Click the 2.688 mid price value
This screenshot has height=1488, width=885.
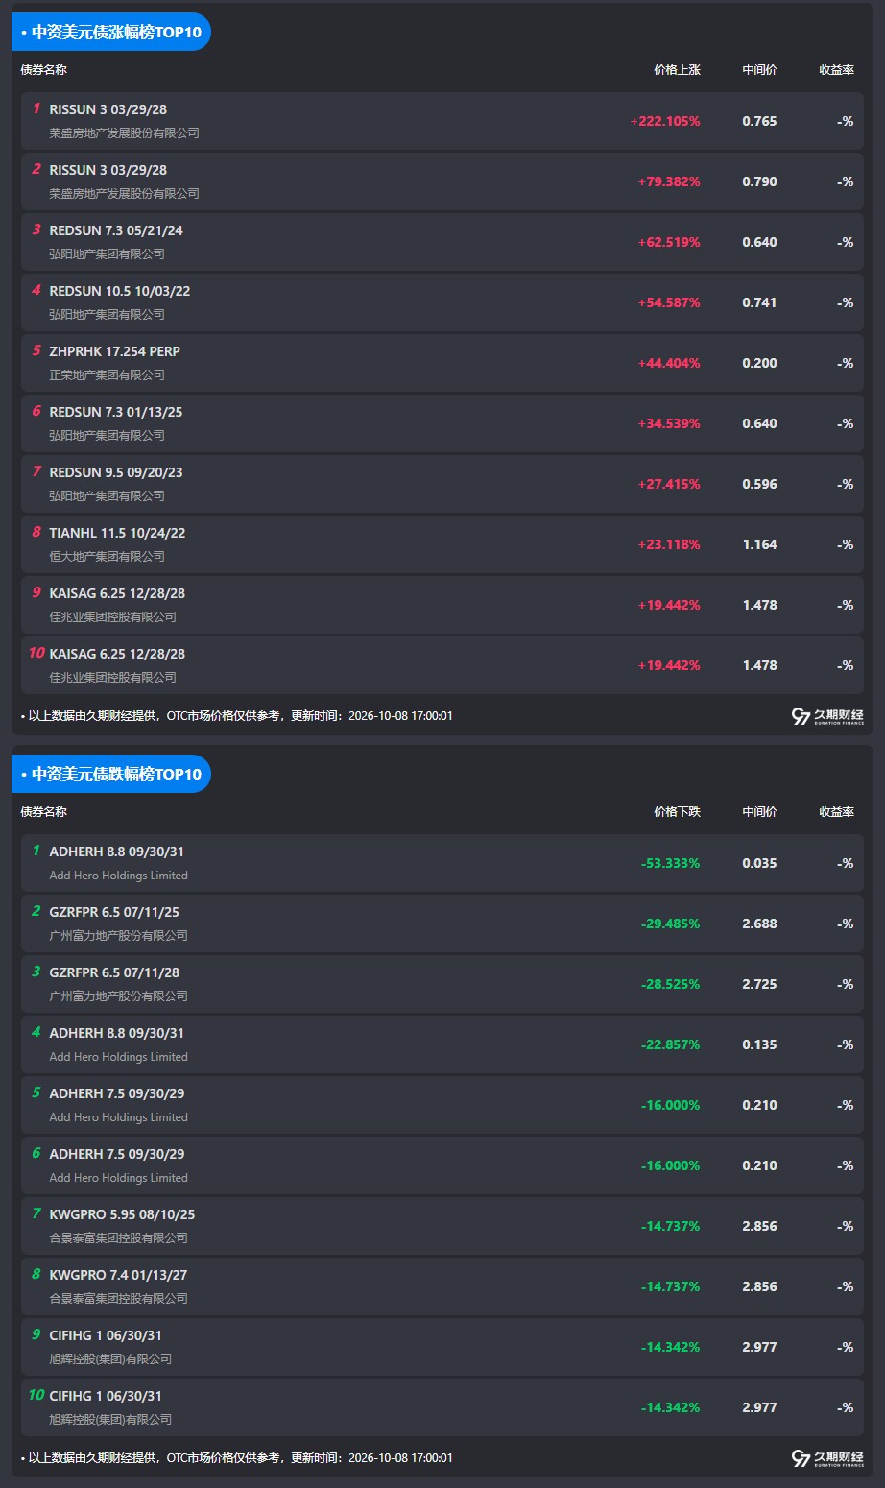click(x=759, y=924)
